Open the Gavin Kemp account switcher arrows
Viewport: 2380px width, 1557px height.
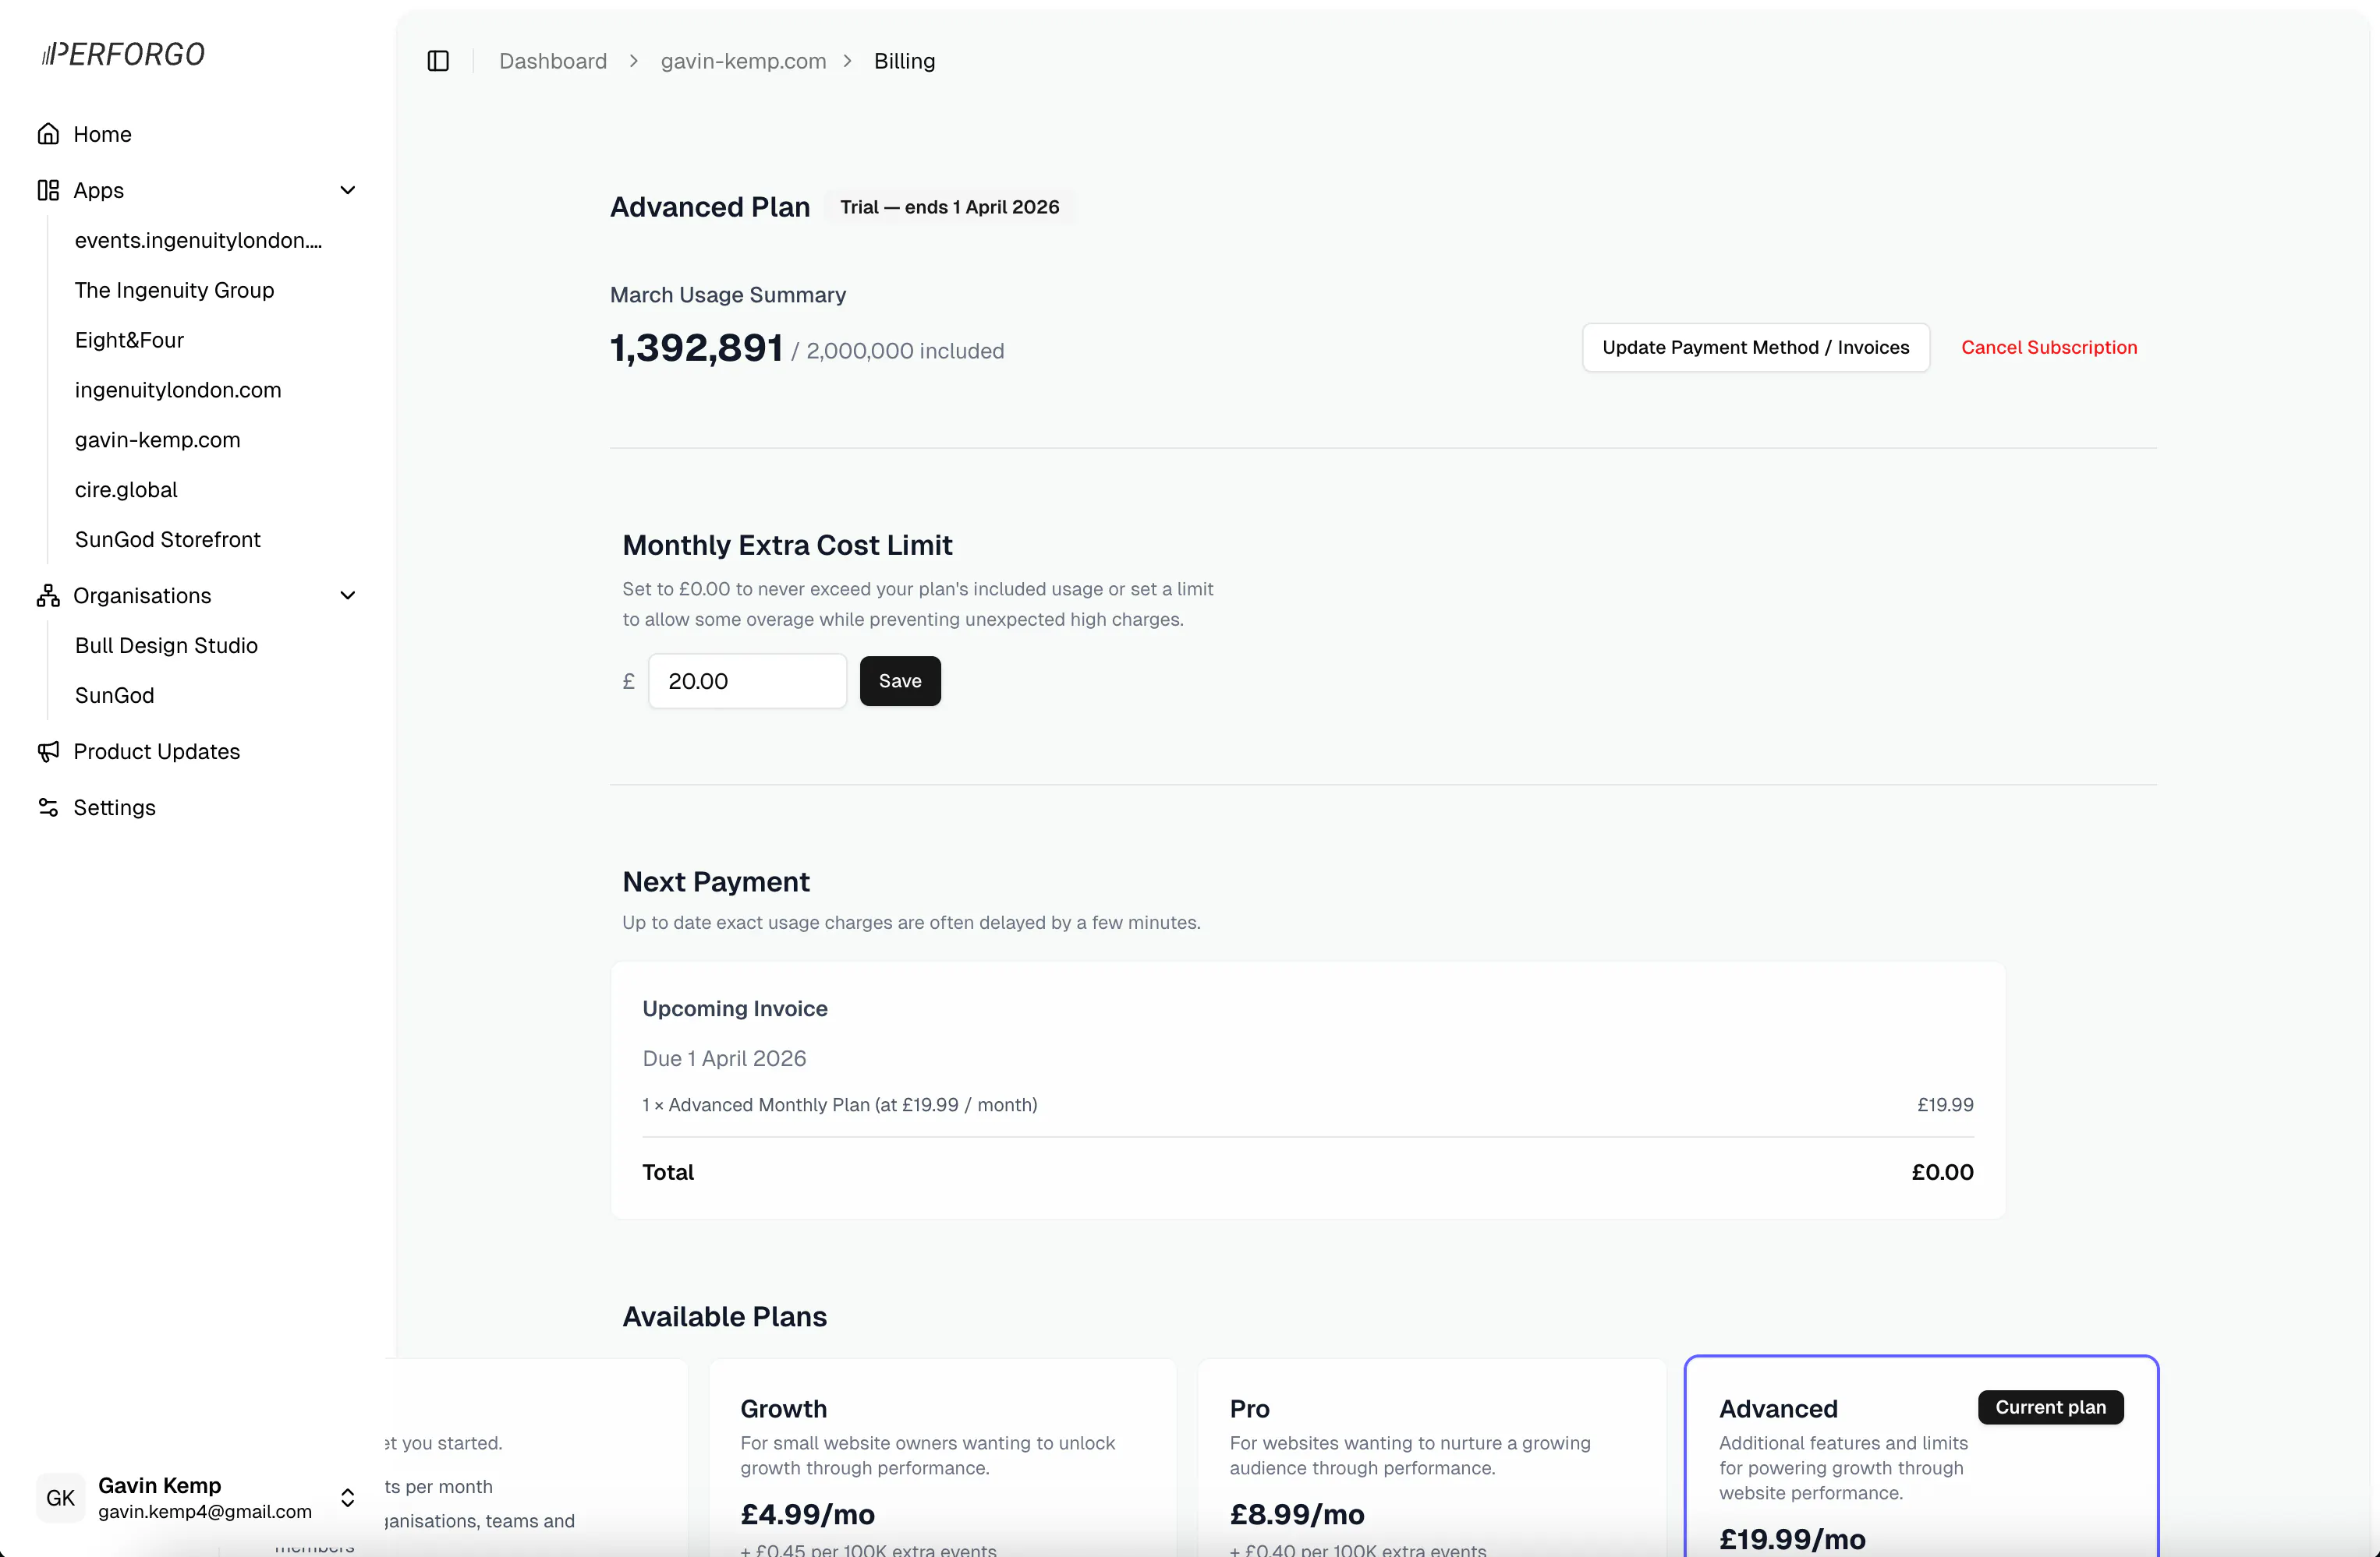click(x=348, y=1497)
